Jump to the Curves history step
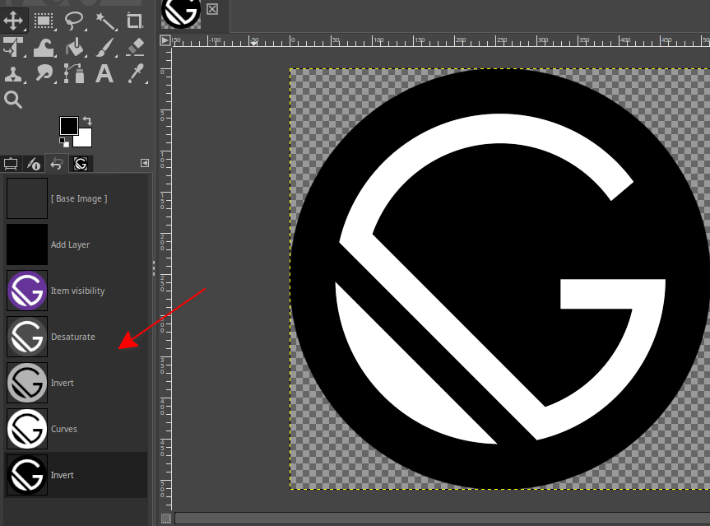710x526 pixels. coord(64,429)
